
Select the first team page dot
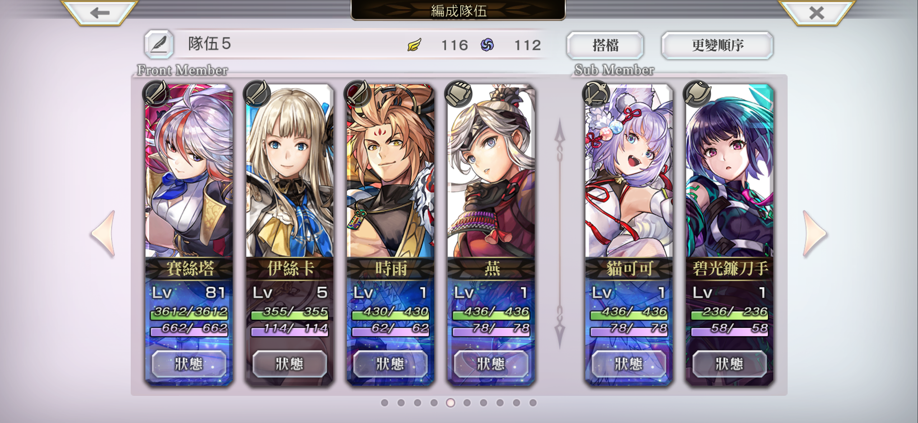(384, 403)
